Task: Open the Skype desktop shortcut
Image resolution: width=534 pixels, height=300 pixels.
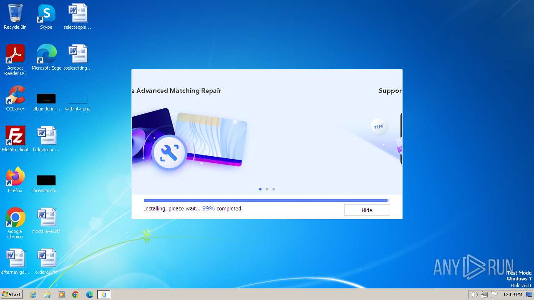Action: pos(46,17)
